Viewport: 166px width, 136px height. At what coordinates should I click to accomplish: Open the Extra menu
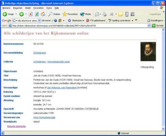[49, 8]
